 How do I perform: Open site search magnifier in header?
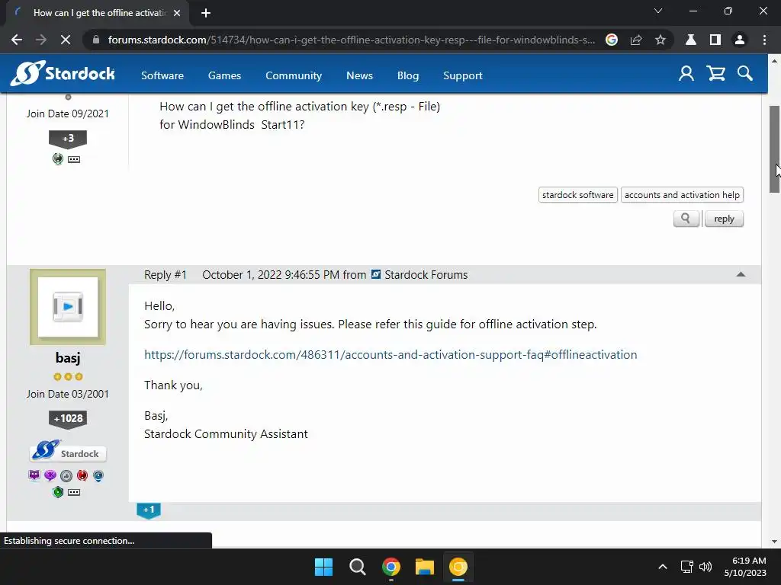(x=745, y=74)
